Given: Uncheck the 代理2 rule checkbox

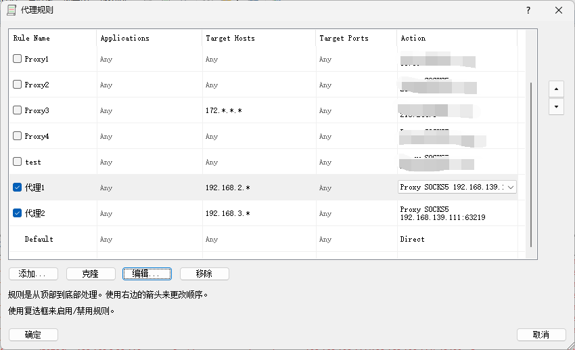Looking at the screenshot, I should pyautogui.click(x=17, y=213).
